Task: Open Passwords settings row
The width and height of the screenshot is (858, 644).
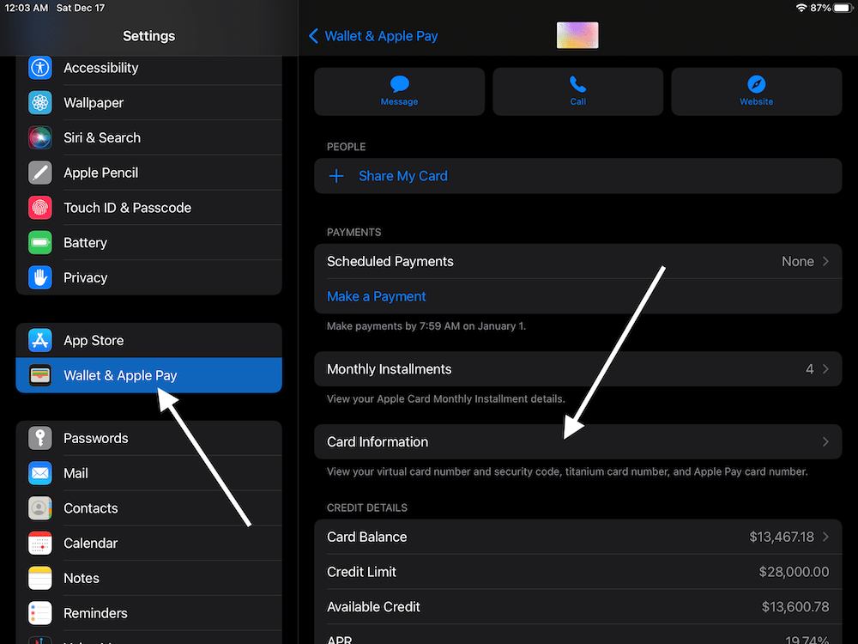Action: pyautogui.click(x=148, y=439)
